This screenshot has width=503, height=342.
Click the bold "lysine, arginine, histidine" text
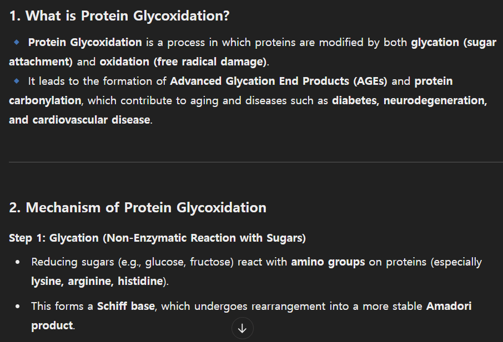point(98,281)
